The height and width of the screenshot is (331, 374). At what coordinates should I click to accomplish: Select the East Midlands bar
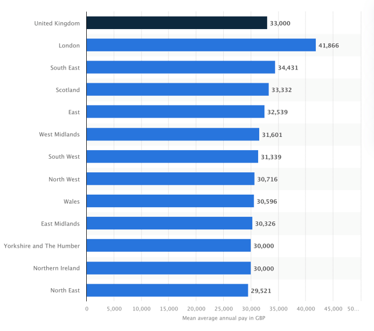pyautogui.click(x=170, y=223)
